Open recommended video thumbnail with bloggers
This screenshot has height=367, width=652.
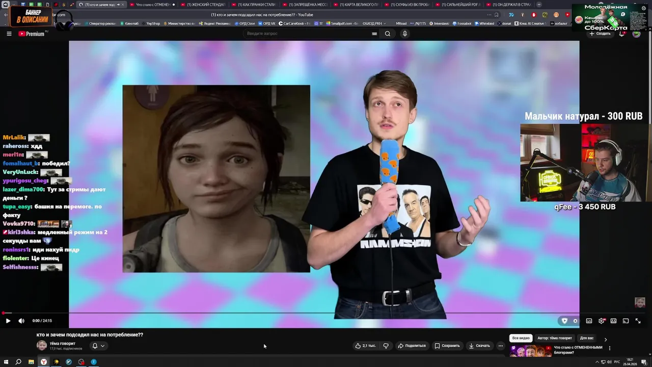coord(531,351)
